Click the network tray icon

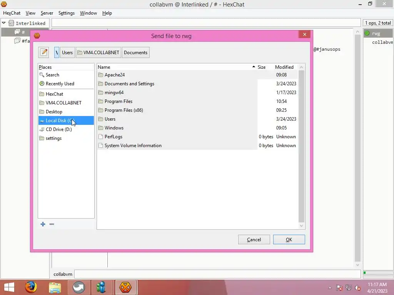coord(348,288)
